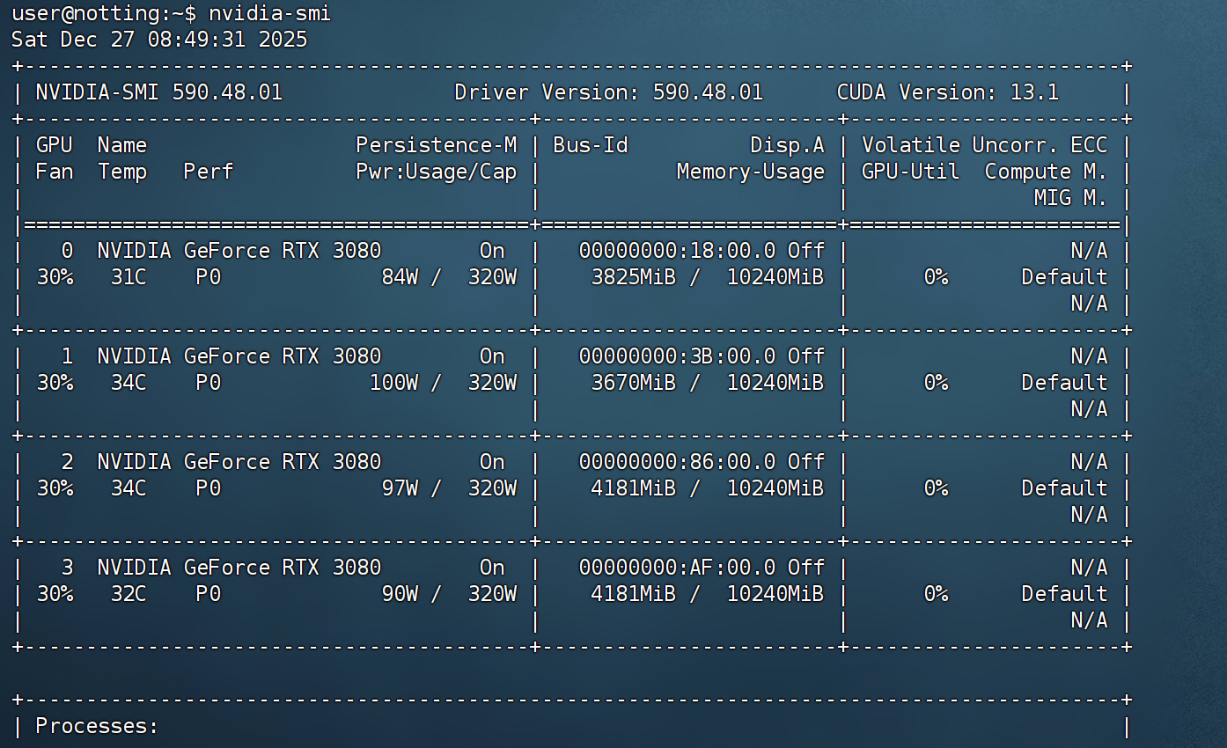1227x748 pixels.
Task: Click the CUDA Version: 13.1 text
Action: pyautogui.click(x=948, y=92)
